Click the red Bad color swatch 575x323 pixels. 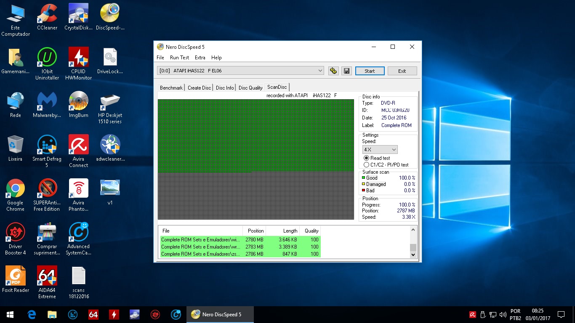point(364,191)
